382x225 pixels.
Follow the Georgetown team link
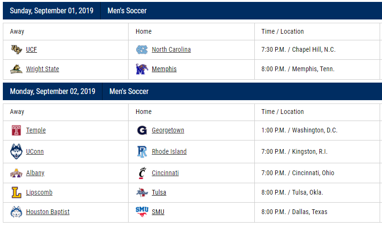coord(168,131)
